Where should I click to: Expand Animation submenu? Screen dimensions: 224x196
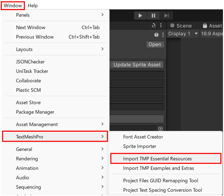coord(55,168)
